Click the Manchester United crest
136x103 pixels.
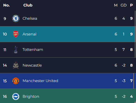pos(16,81)
